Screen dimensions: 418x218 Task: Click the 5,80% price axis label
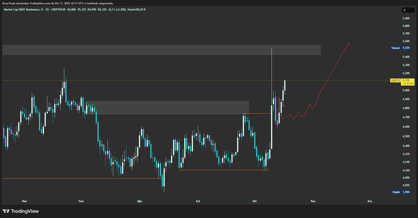click(406, 26)
